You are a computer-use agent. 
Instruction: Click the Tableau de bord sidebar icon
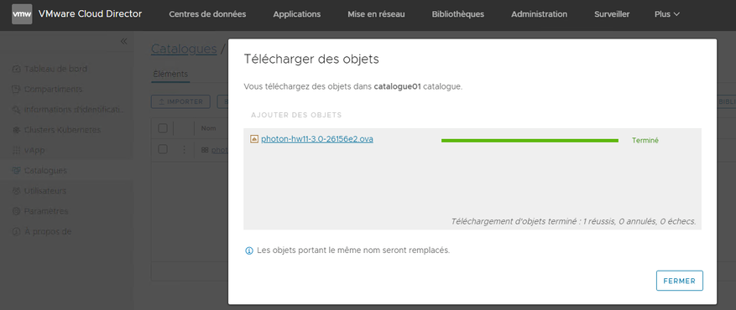[16, 69]
